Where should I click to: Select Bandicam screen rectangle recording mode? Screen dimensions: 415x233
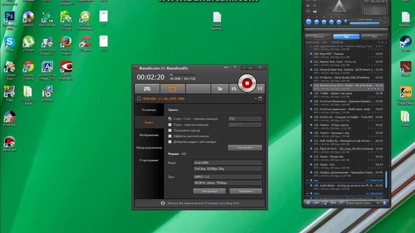(172, 89)
